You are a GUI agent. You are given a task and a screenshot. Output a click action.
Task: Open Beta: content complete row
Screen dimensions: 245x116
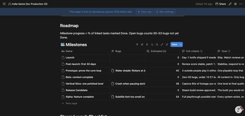tap(79, 77)
